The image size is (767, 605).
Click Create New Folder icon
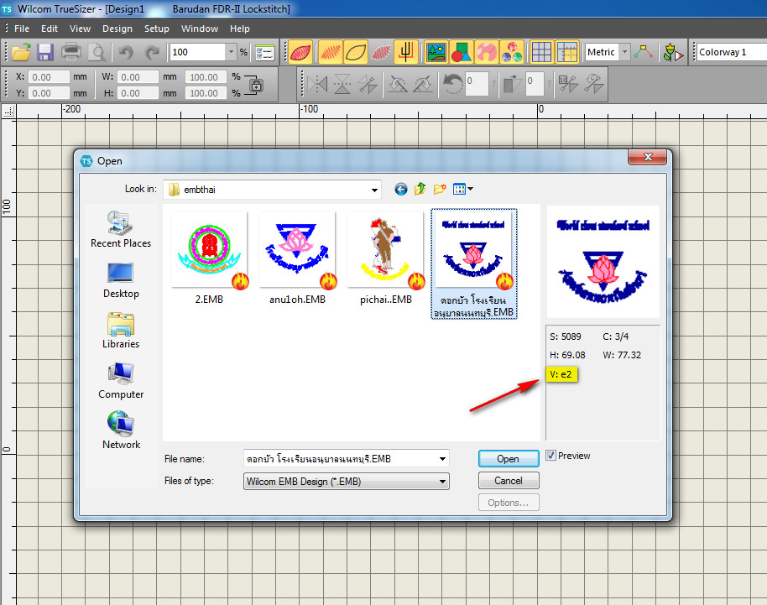click(440, 190)
